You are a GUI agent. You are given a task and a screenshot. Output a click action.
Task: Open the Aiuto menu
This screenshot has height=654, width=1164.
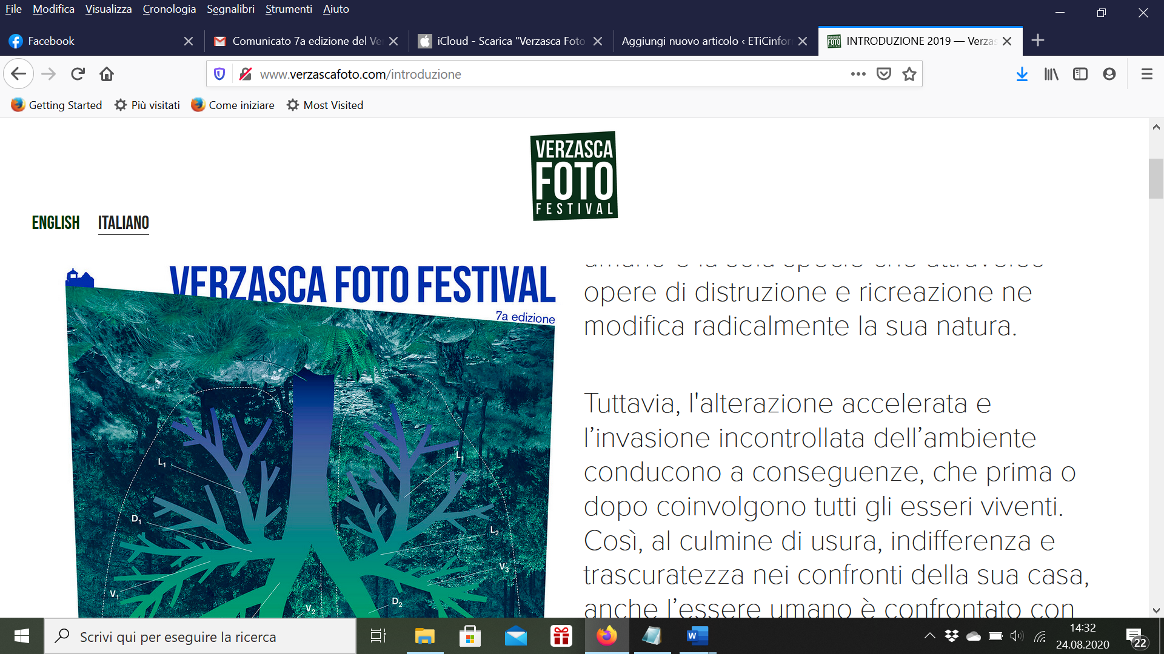point(336,9)
